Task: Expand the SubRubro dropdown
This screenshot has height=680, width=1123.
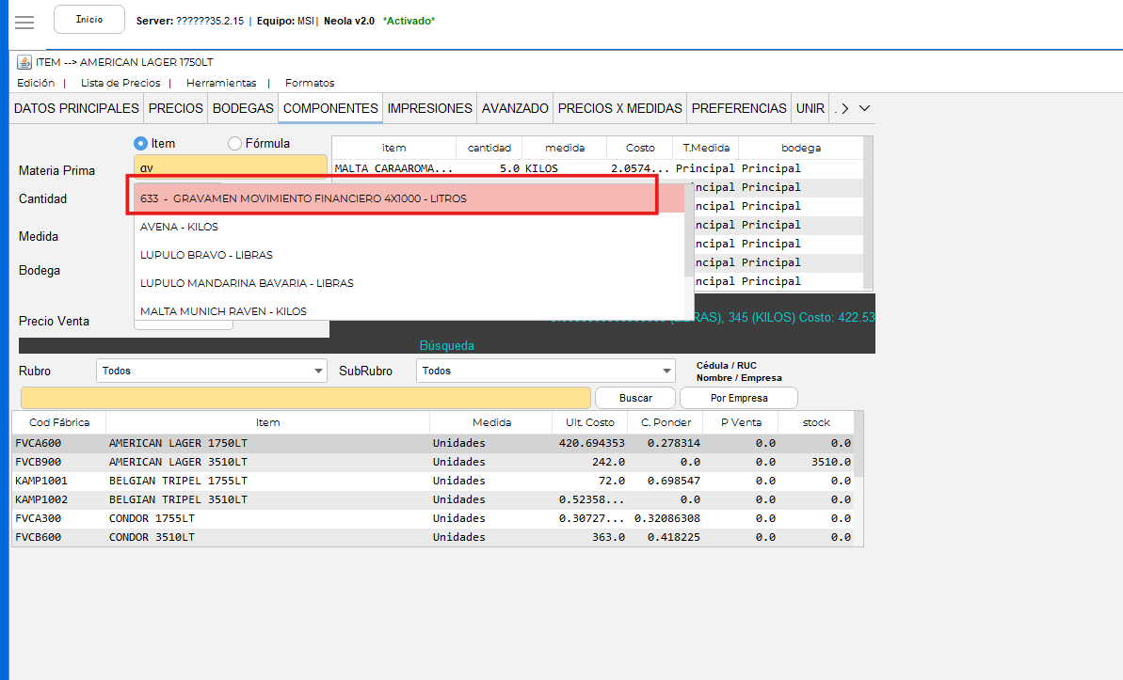Action: (x=666, y=372)
